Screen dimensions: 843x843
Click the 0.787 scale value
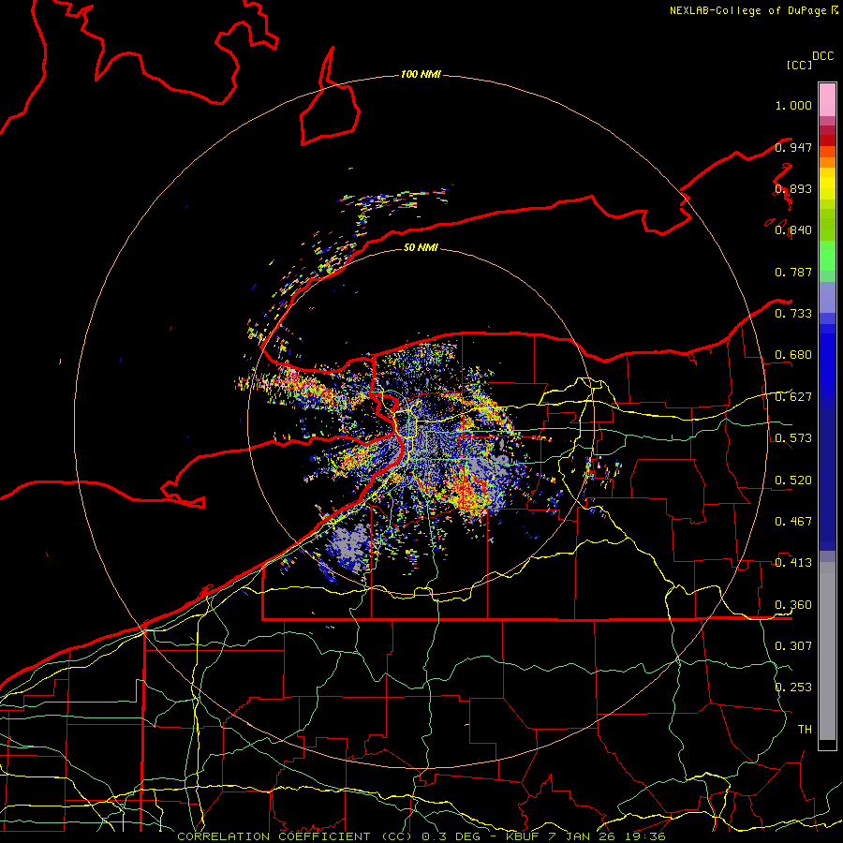793,272
